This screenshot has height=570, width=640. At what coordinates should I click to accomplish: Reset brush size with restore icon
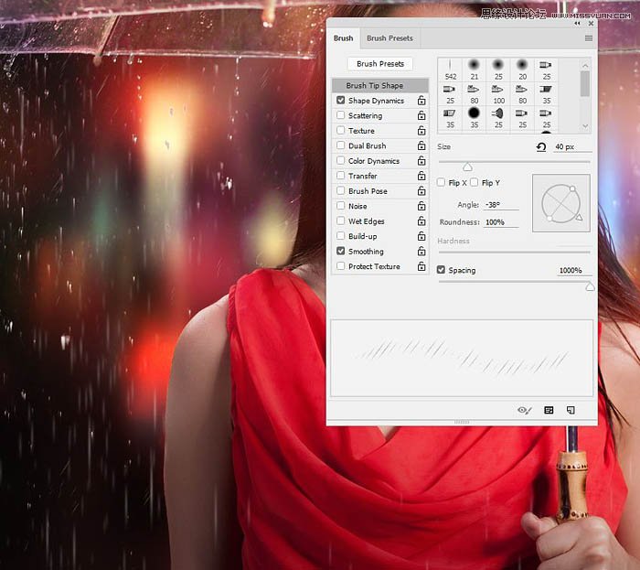click(541, 147)
